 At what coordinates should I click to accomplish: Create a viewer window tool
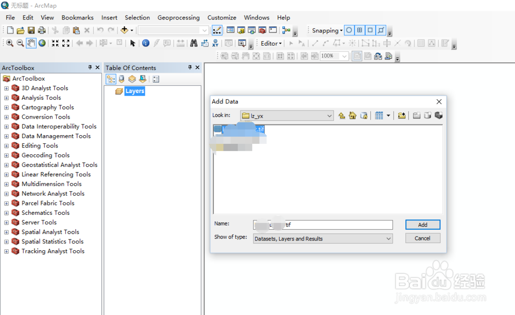tap(242, 43)
